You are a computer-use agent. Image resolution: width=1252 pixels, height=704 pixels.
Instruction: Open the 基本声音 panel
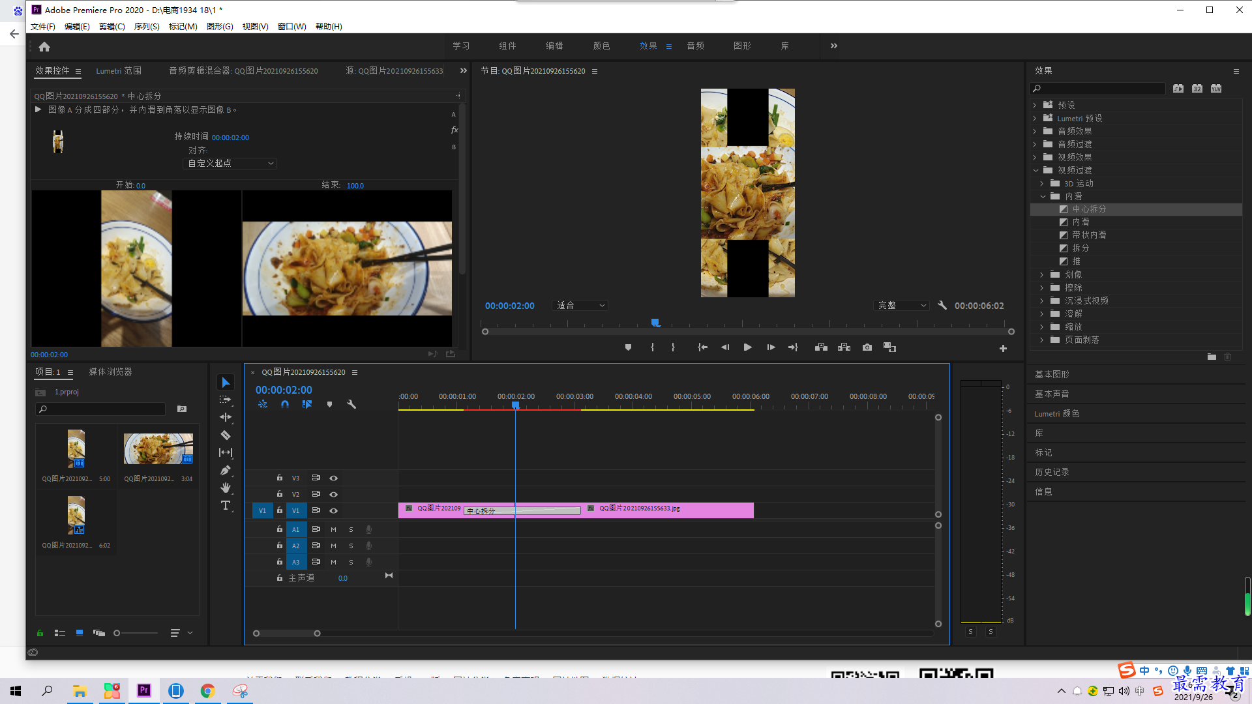(1052, 394)
